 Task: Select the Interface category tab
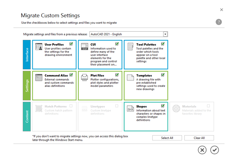pos(27,55)
